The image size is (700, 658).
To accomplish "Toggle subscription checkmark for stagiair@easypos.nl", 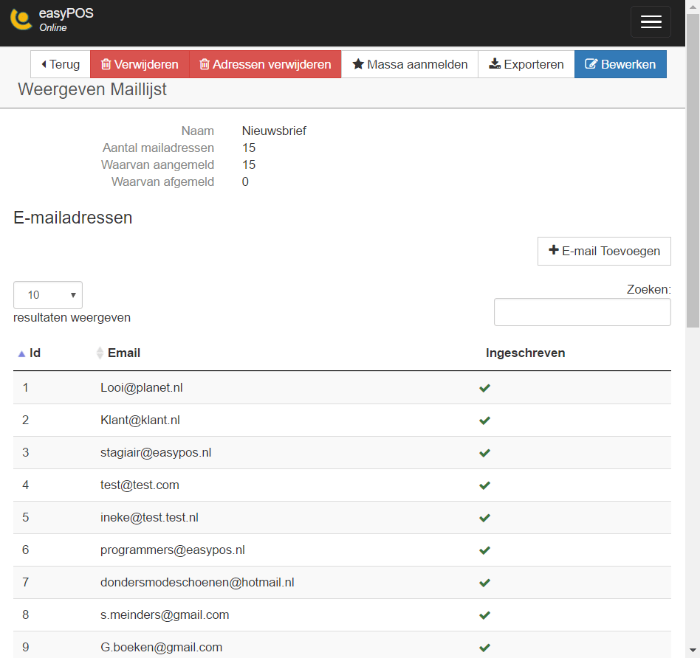I will [484, 453].
